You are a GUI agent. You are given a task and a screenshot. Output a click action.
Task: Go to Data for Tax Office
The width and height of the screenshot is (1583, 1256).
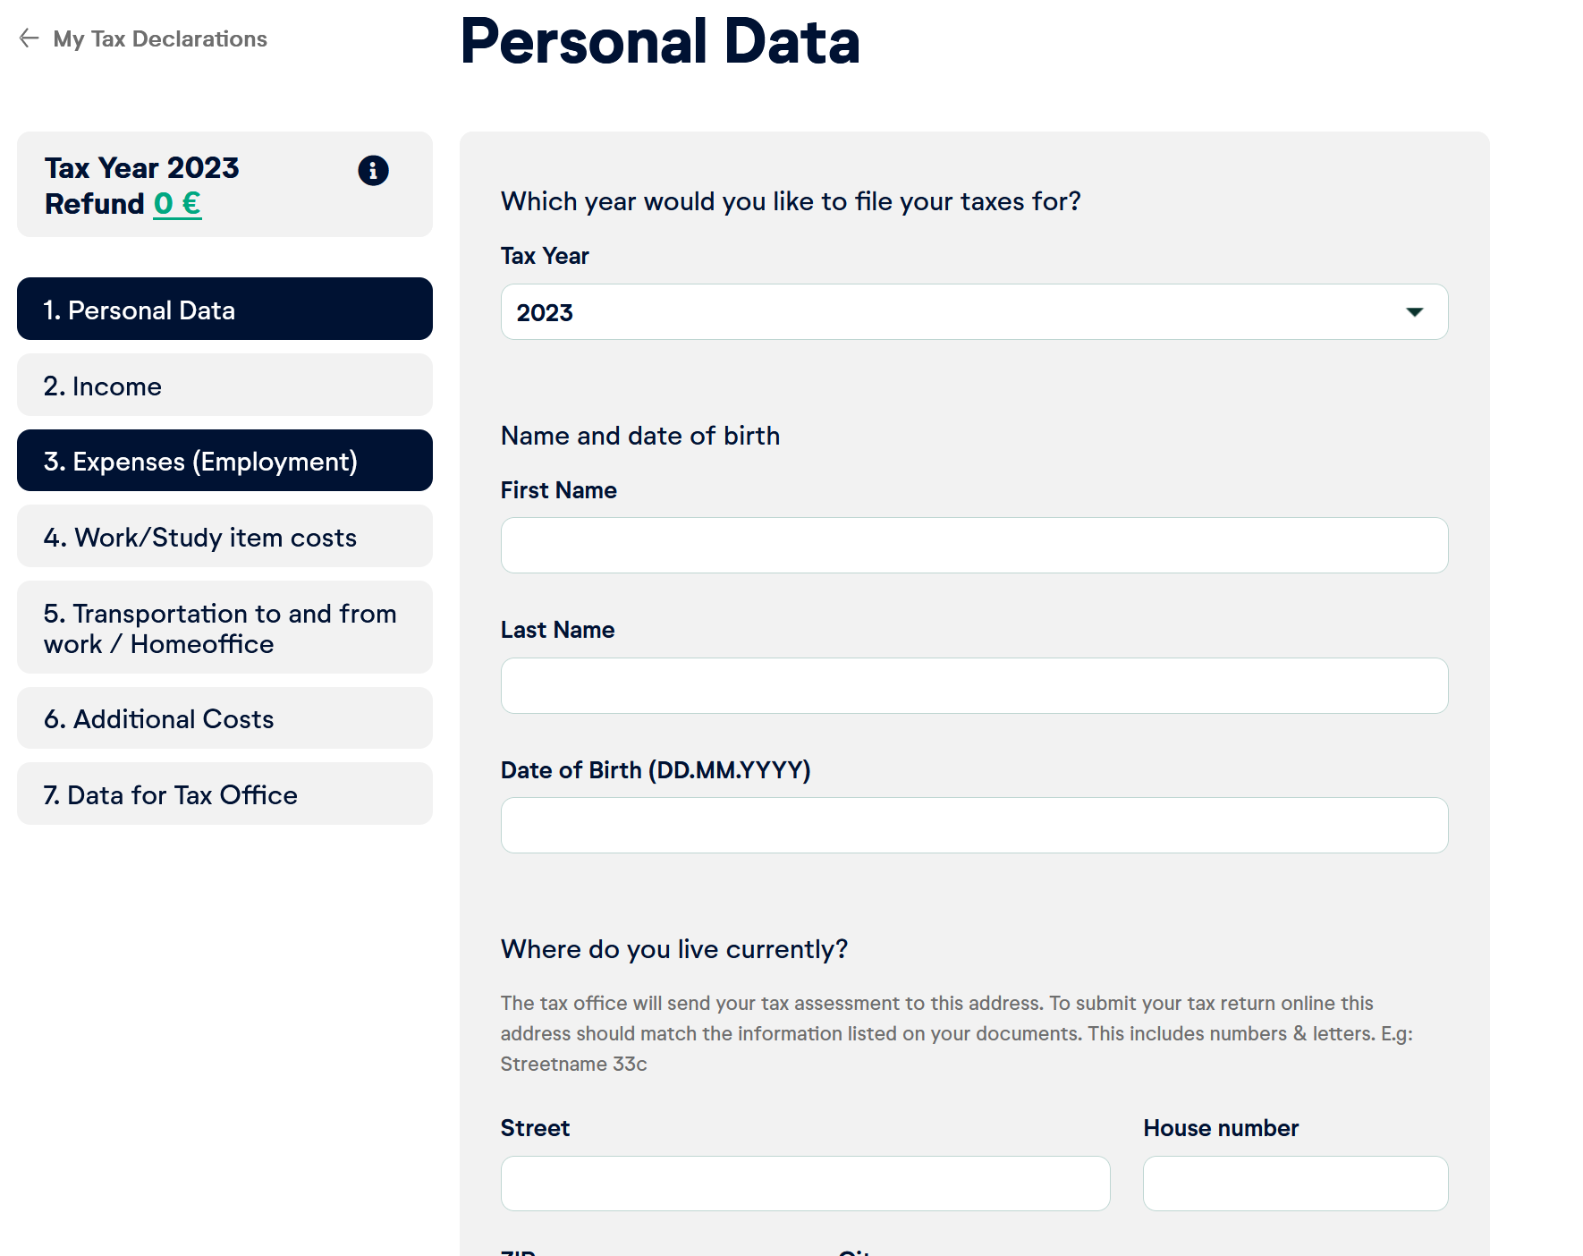tap(224, 793)
